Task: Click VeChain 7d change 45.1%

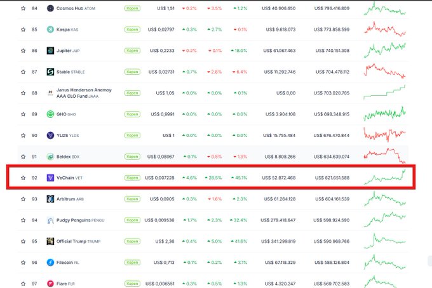Action: 239,178
